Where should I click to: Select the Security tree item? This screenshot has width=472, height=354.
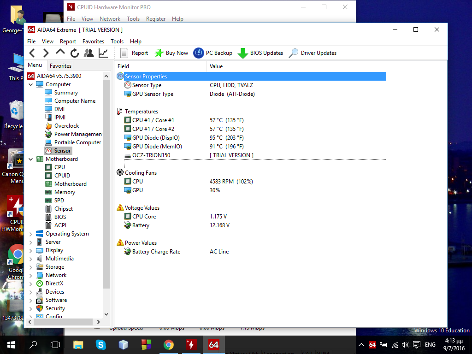point(55,308)
